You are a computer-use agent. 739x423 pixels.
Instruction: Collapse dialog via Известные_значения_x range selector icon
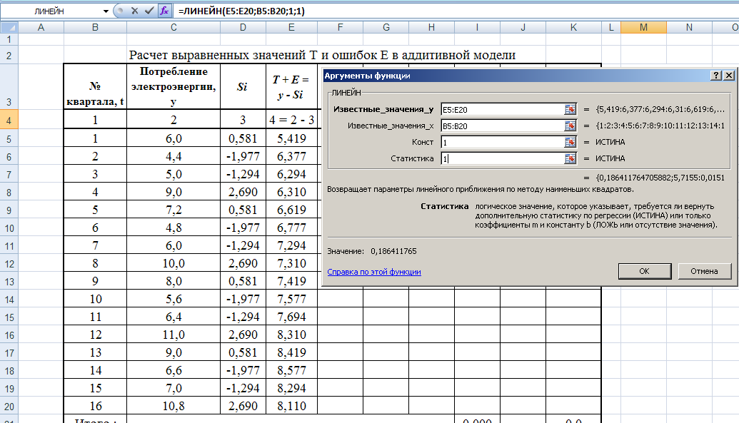pos(570,126)
